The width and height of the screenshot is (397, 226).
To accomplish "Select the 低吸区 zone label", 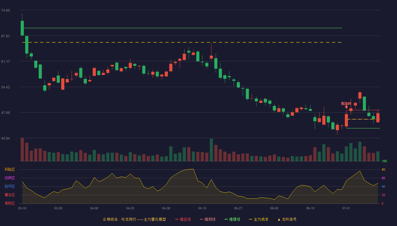I will (x=10, y=203).
